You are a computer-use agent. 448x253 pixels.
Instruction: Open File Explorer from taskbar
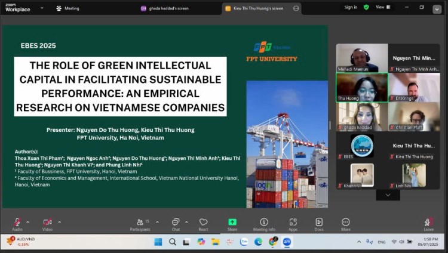(x=216, y=242)
